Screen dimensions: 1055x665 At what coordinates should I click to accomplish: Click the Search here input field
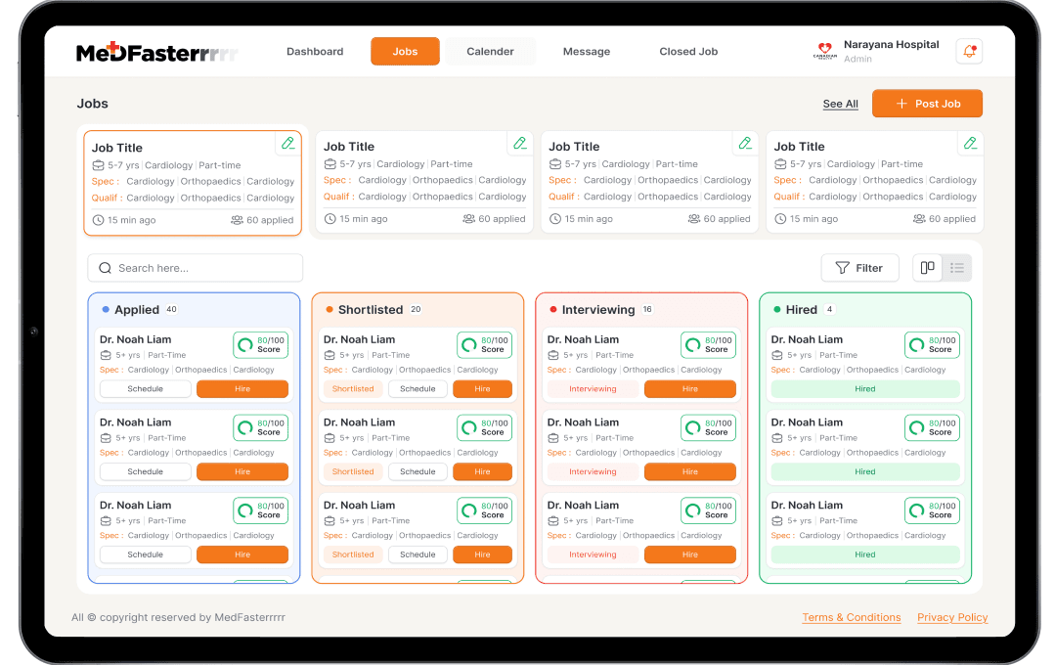[x=196, y=268]
